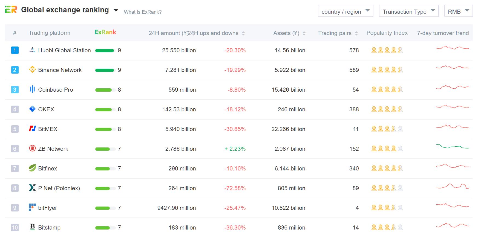Click the ZB Network logo icon

(32, 148)
